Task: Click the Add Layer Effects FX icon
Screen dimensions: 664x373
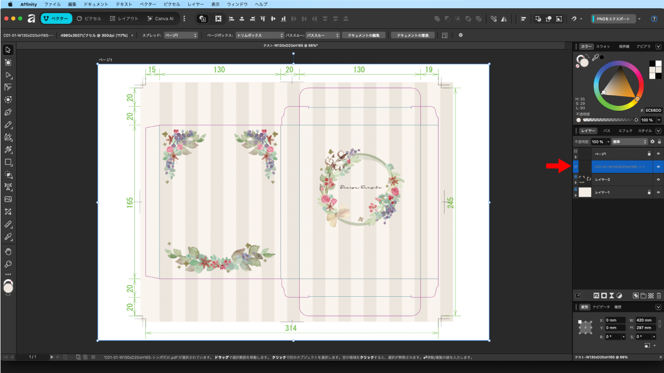Action: click(596, 295)
